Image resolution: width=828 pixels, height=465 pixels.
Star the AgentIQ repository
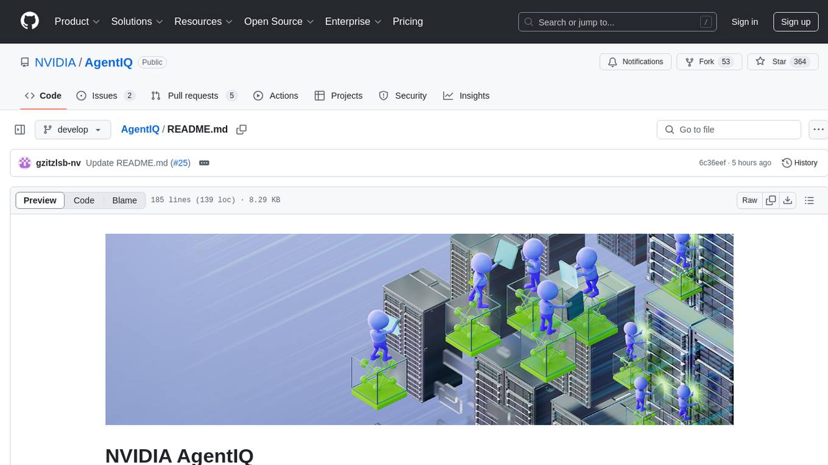pyautogui.click(x=782, y=61)
